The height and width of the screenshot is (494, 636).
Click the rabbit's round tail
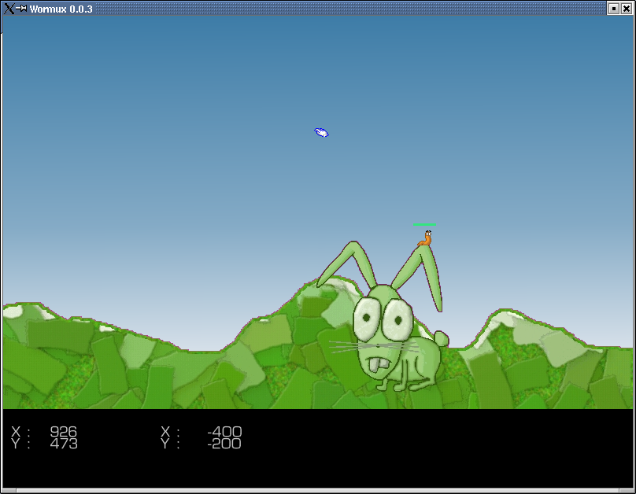(441, 339)
